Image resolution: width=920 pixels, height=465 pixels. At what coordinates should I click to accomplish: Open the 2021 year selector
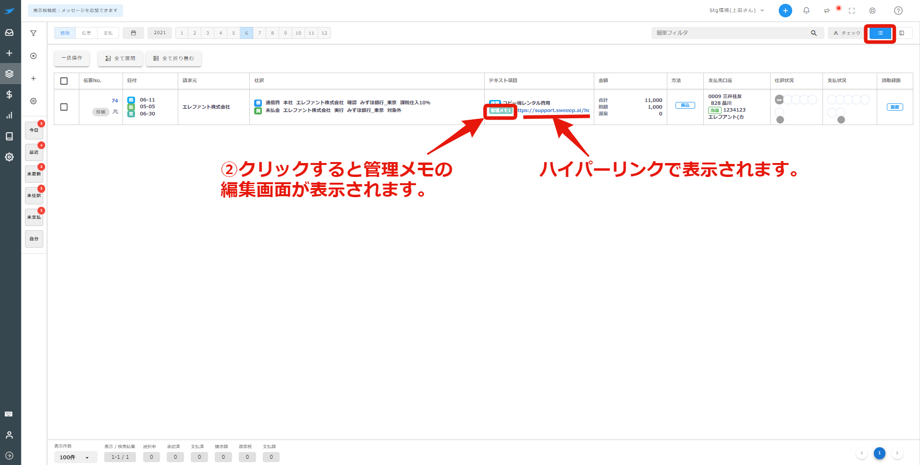click(159, 33)
